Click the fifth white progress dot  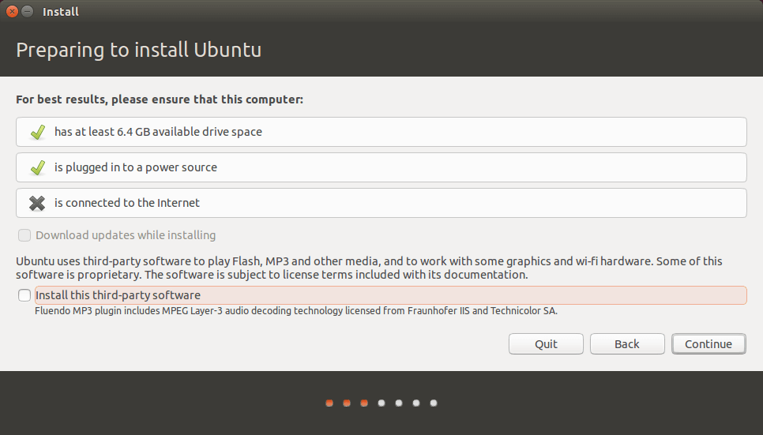click(x=399, y=403)
